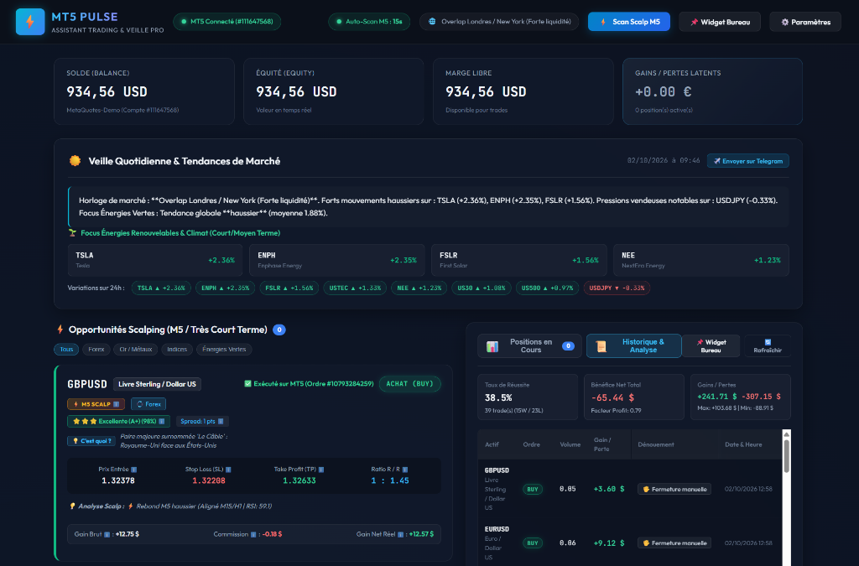Image resolution: width=859 pixels, height=566 pixels.
Task: Open Paramètres settings
Action: (805, 22)
